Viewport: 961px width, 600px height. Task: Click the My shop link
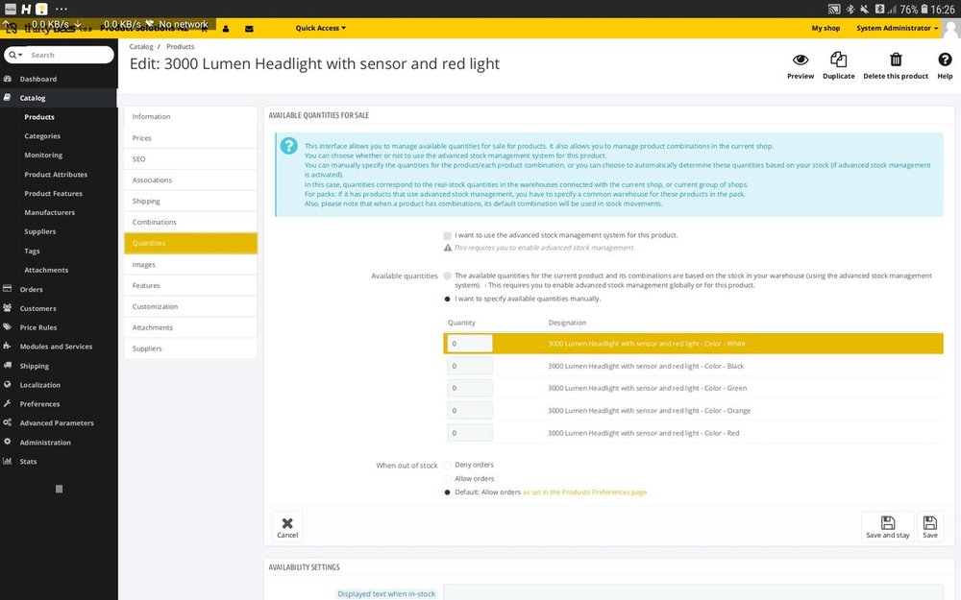tap(825, 29)
